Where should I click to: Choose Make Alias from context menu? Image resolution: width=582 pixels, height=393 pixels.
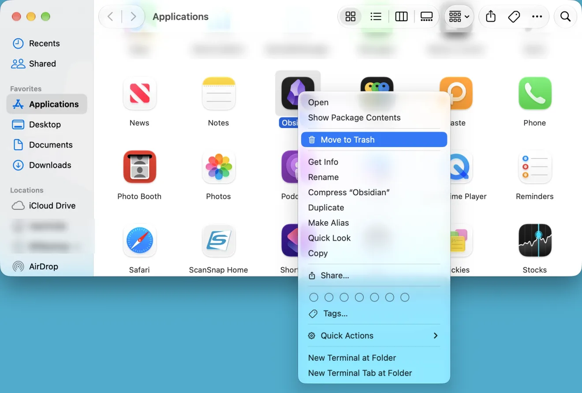[x=374, y=223]
